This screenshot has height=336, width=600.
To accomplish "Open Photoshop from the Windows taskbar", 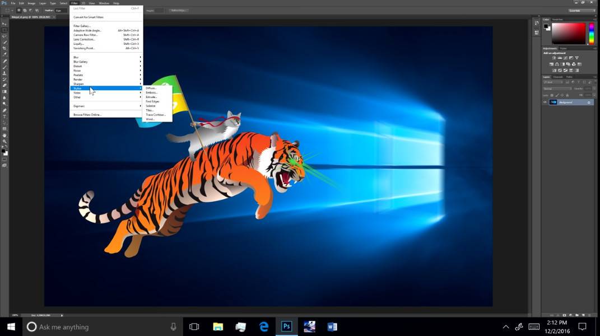I will 287,326.
